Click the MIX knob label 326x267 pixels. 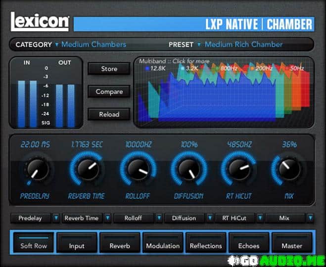point(289,196)
